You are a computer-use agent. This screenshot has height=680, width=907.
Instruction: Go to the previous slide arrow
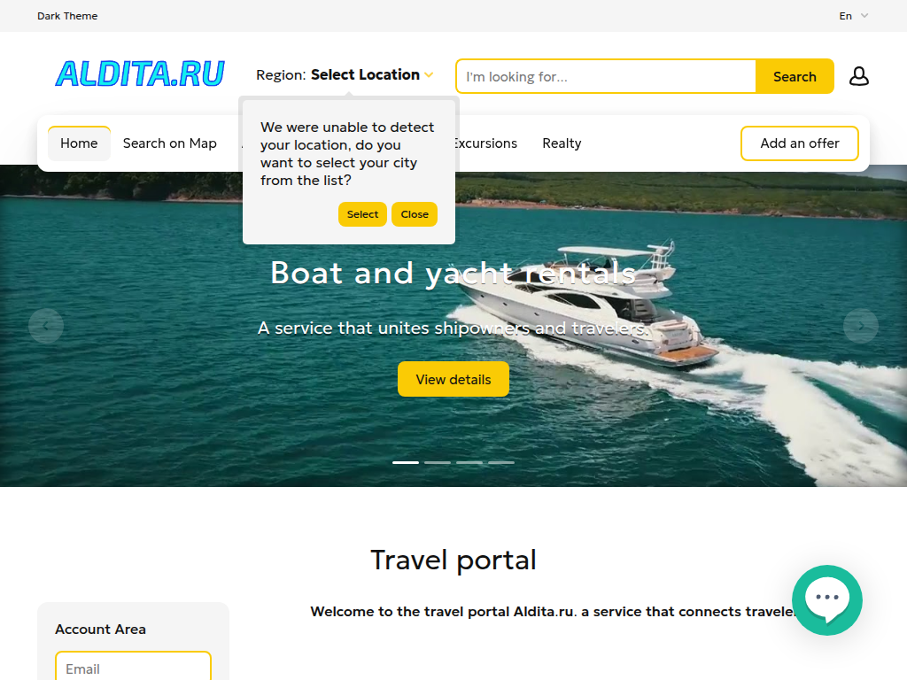click(46, 326)
